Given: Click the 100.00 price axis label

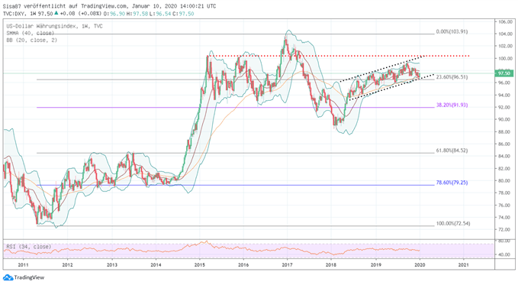Looking at the screenshot, I should click(506, 59).
